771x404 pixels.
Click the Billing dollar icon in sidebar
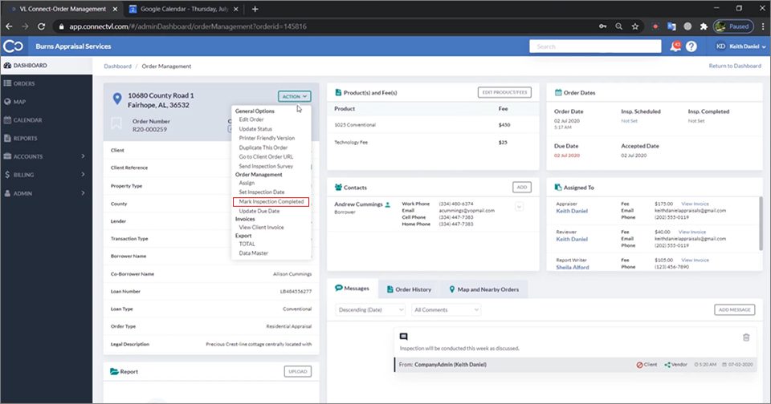[x=7, y=175]
